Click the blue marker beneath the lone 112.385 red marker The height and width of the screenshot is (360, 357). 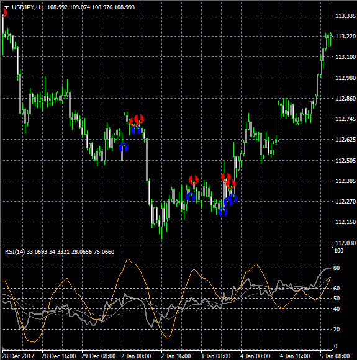(191, 197)
